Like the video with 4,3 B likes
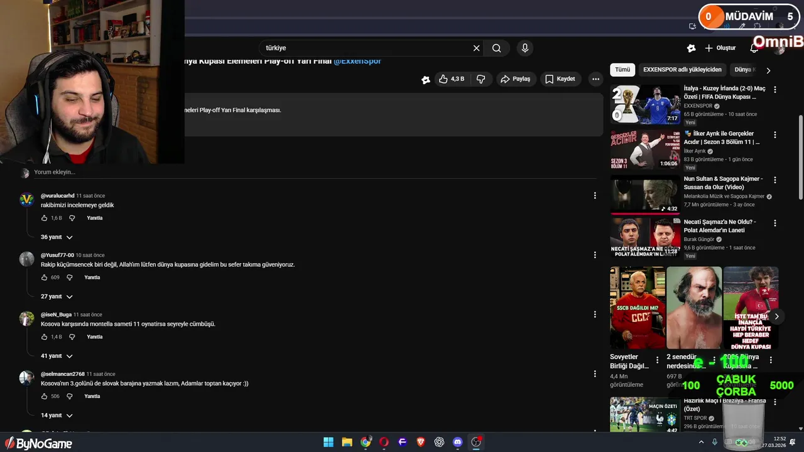This screenshot has width=804, height=452. pos(452,79)
